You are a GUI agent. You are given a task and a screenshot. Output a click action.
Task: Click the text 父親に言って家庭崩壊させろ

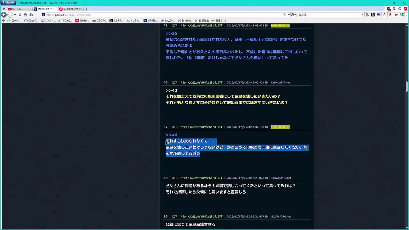[x=190, y=224]
